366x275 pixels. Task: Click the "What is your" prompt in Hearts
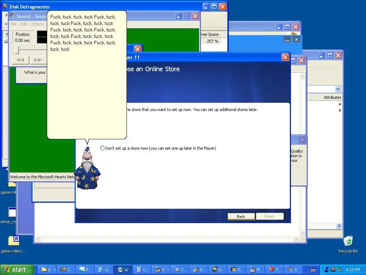[x=35, y=72]
